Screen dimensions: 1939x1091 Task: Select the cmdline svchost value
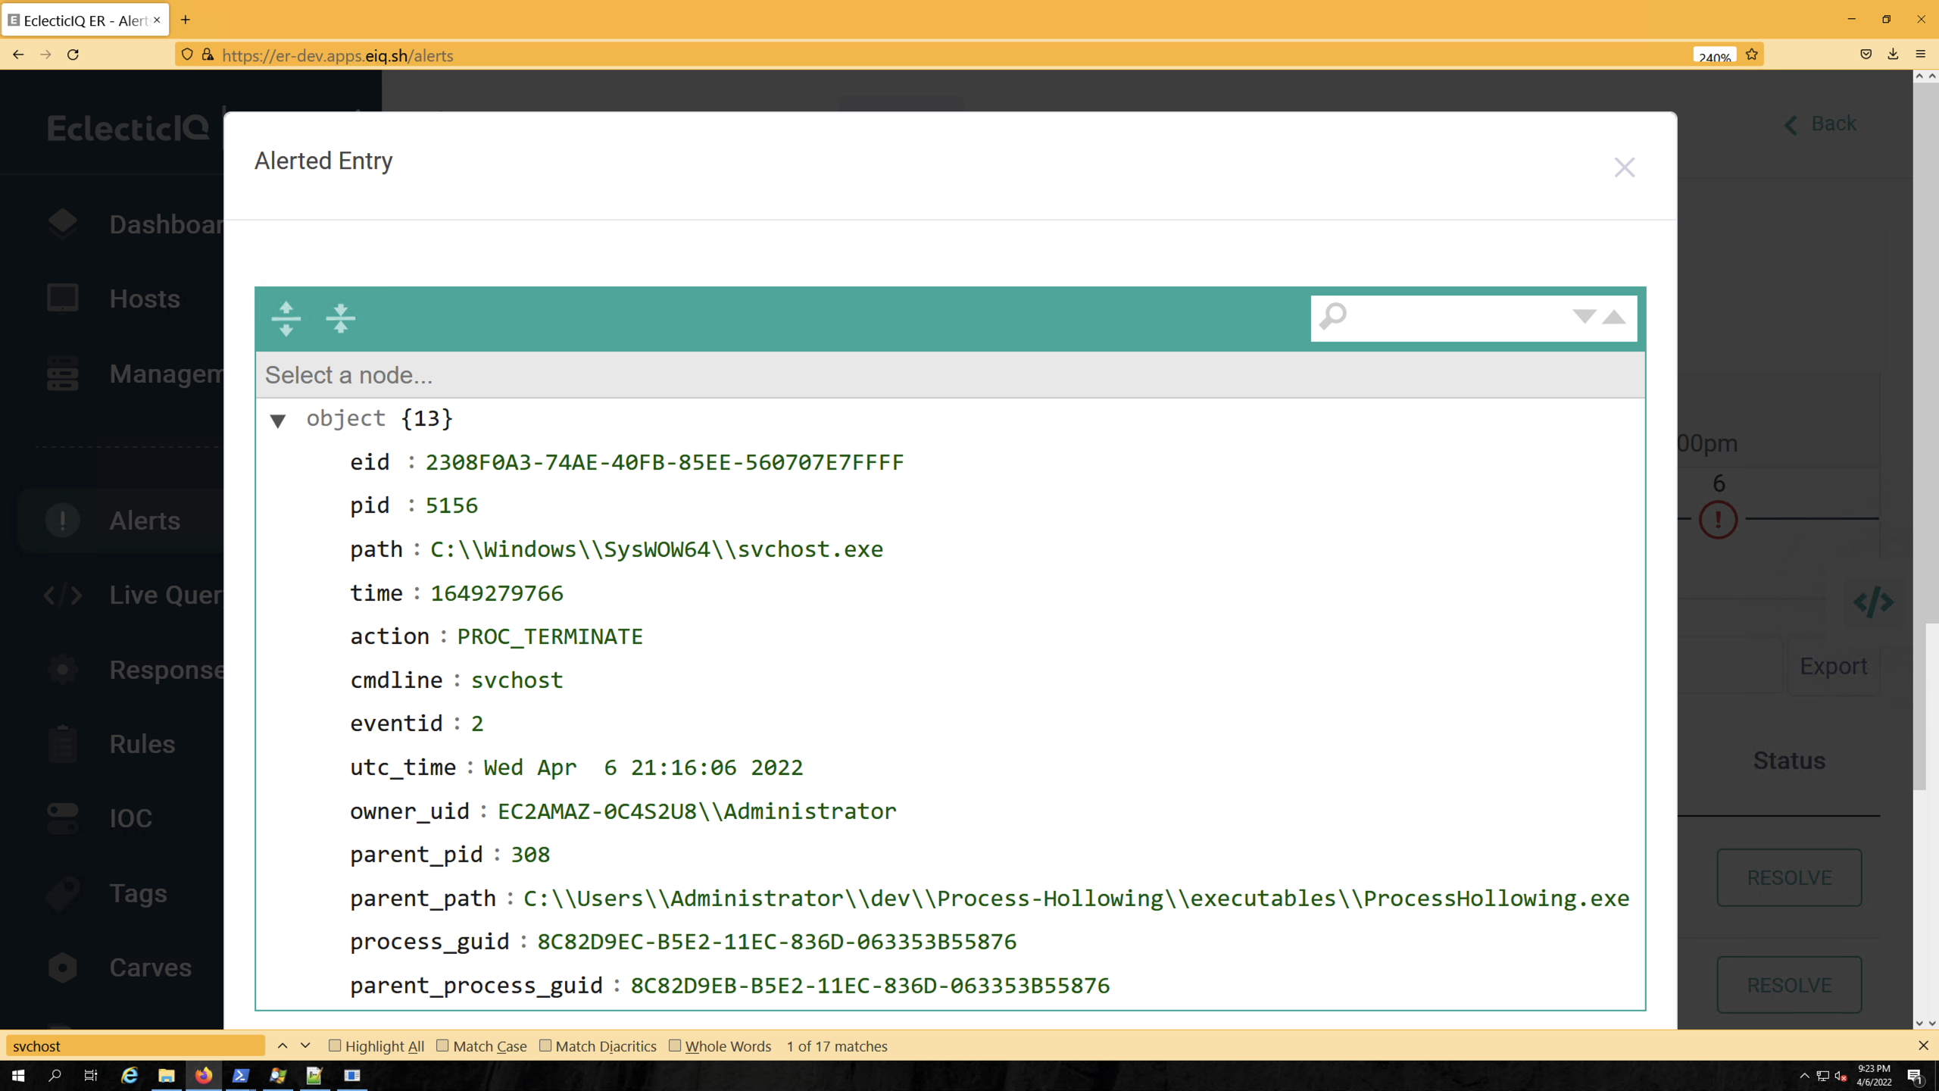pyautogui.click(x=517, y=680)
